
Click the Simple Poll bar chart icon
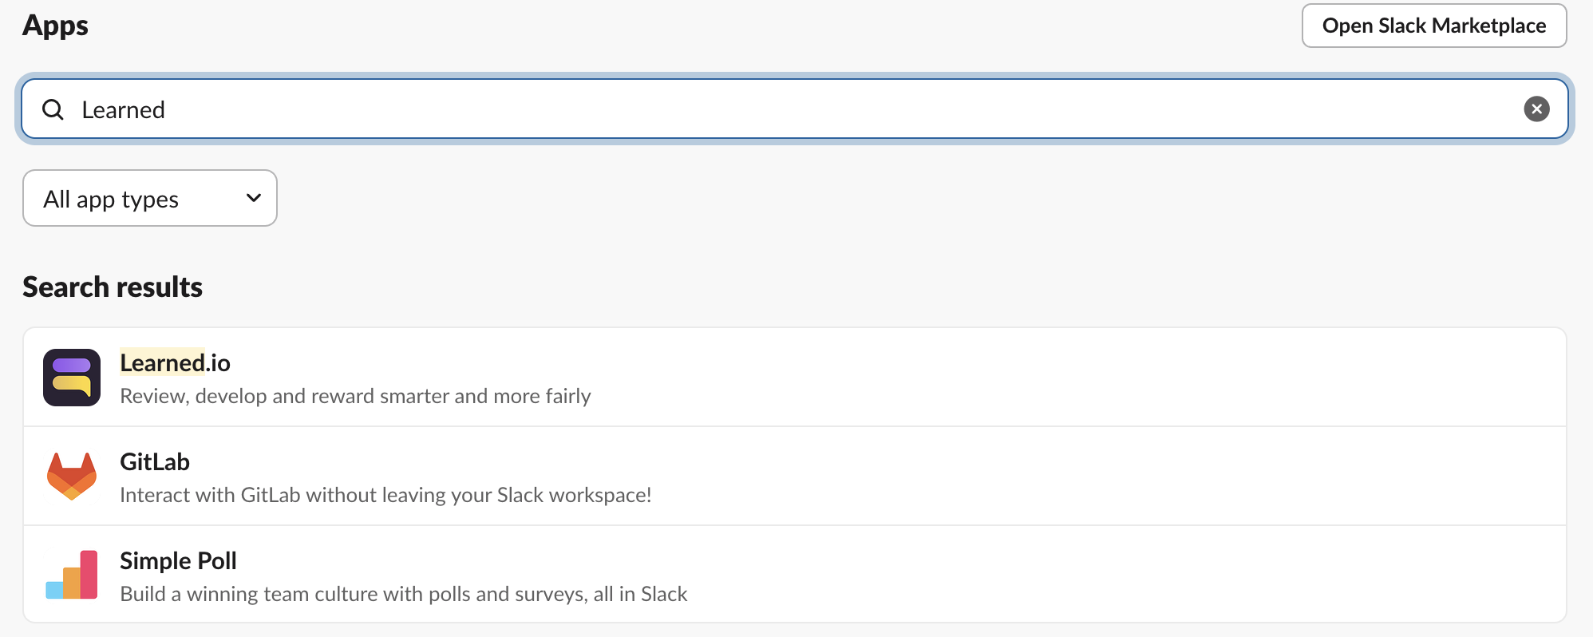[x=72, y=575]
